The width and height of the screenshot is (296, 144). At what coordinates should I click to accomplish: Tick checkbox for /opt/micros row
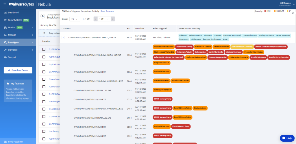click(44, 64)
